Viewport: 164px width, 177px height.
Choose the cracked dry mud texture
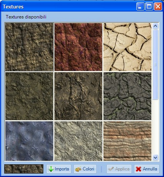(x=127, y=47)
